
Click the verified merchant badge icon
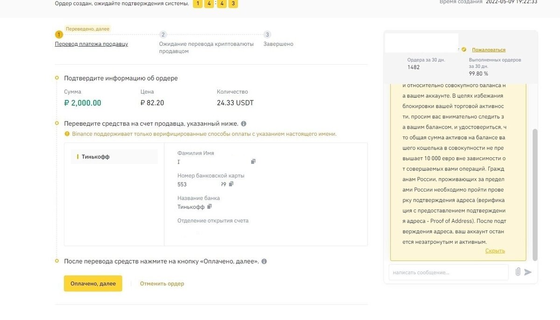(464, 49)
